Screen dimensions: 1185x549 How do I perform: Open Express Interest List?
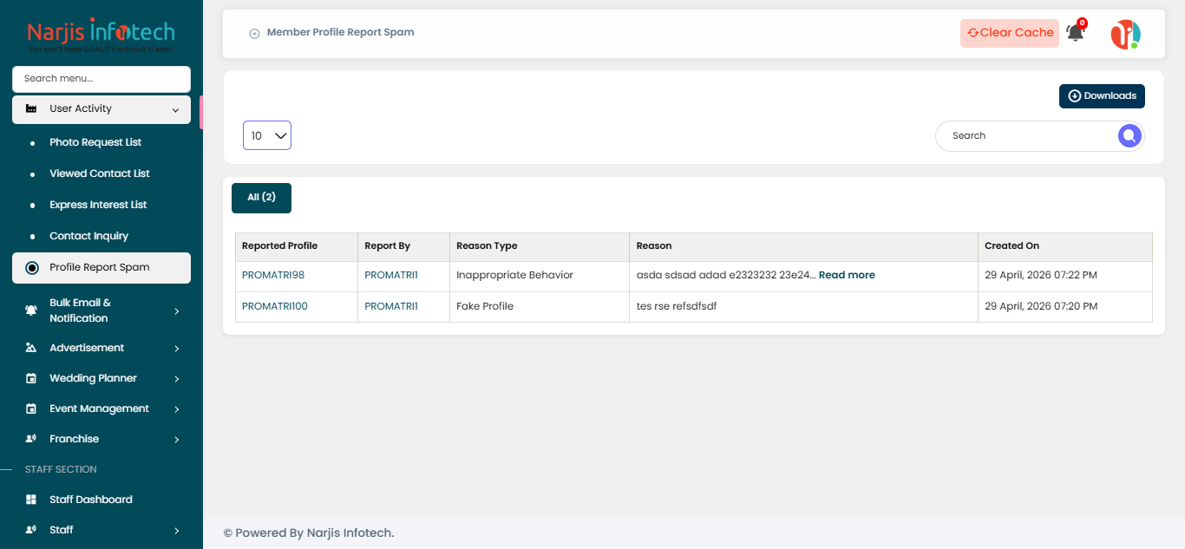(x=98, y=205)
